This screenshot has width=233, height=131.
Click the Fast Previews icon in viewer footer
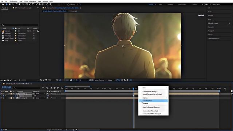coord(119,80)
